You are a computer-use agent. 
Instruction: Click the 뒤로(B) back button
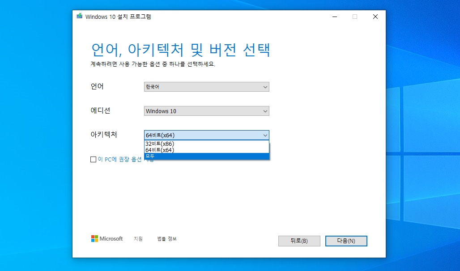coord(299,241)
